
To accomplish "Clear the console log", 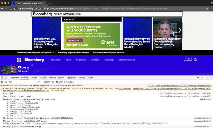I will point(2,82).
